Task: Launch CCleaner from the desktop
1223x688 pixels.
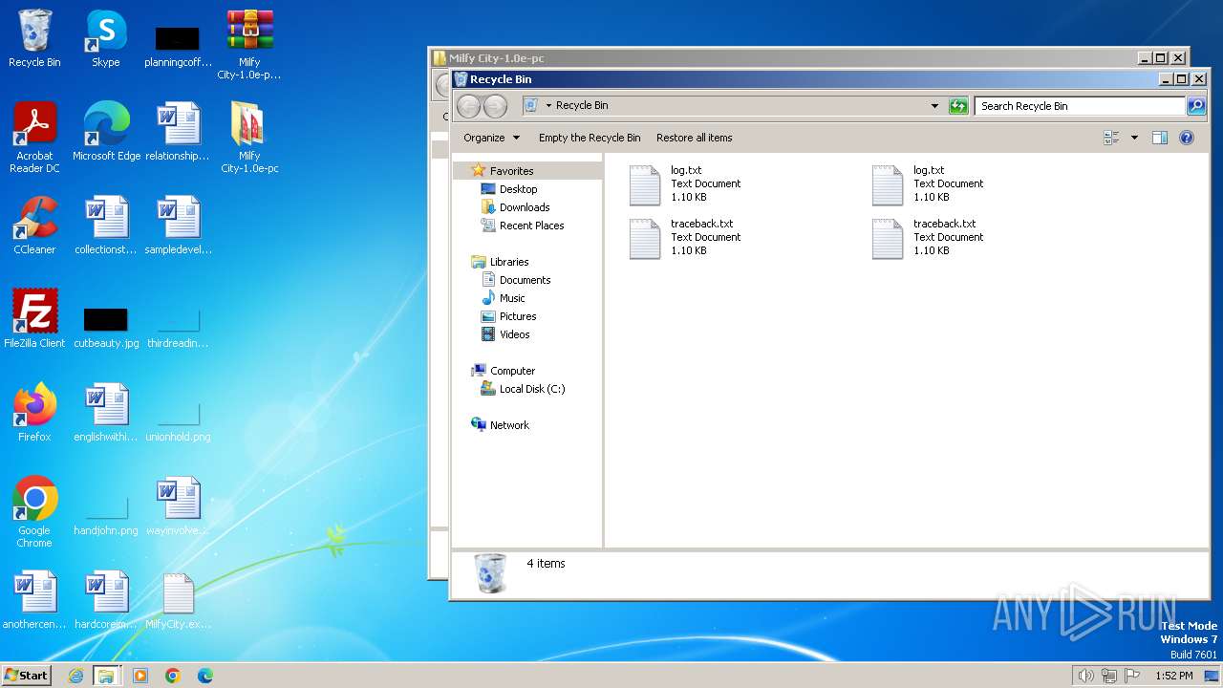Action: (x=34, y=226)
